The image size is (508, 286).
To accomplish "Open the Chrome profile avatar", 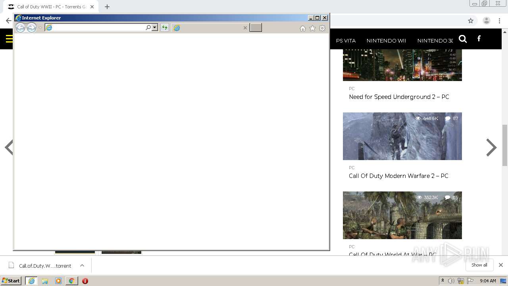I will pyautogui.click(x=486, y=21).
